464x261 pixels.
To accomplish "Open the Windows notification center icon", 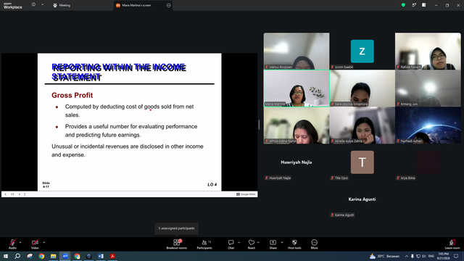I will [456, 256].
